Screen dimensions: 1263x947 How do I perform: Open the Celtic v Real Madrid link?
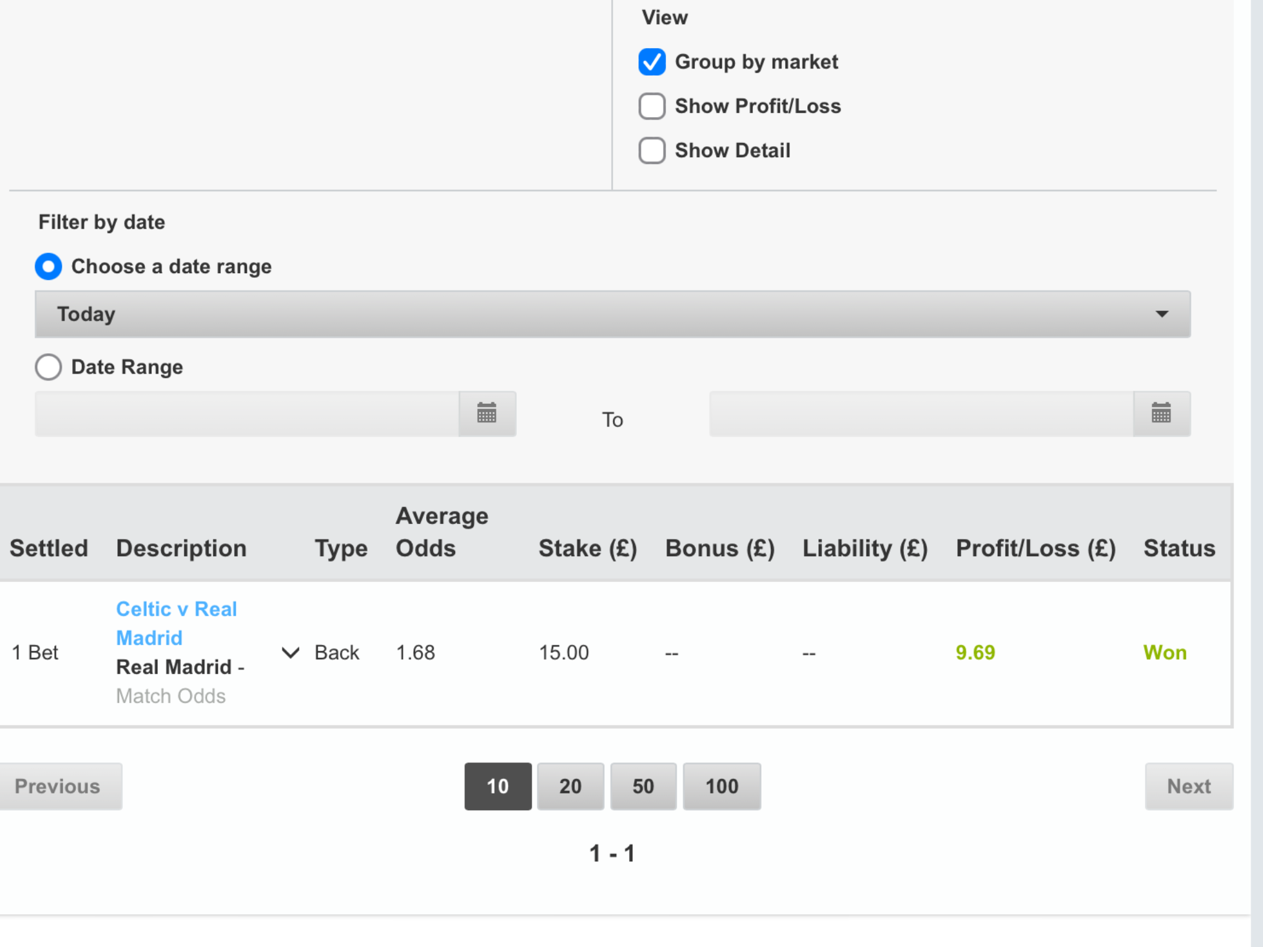[176, 623]
